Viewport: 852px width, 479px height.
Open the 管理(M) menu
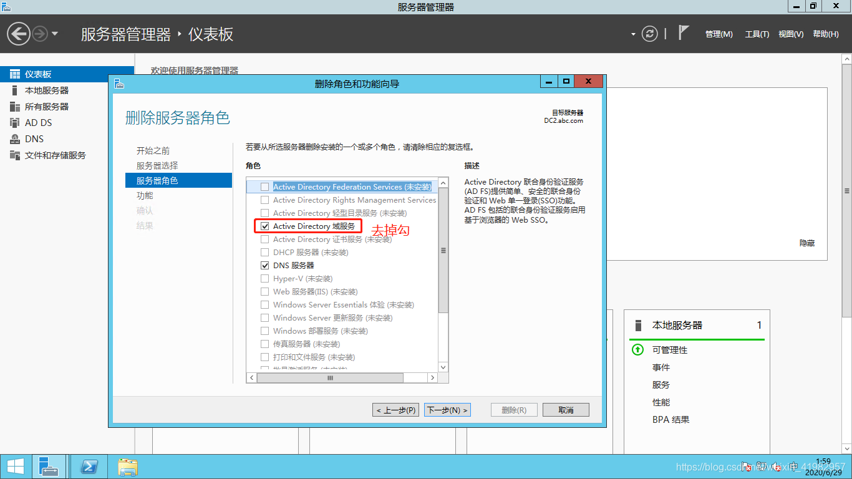coord(719,34)
